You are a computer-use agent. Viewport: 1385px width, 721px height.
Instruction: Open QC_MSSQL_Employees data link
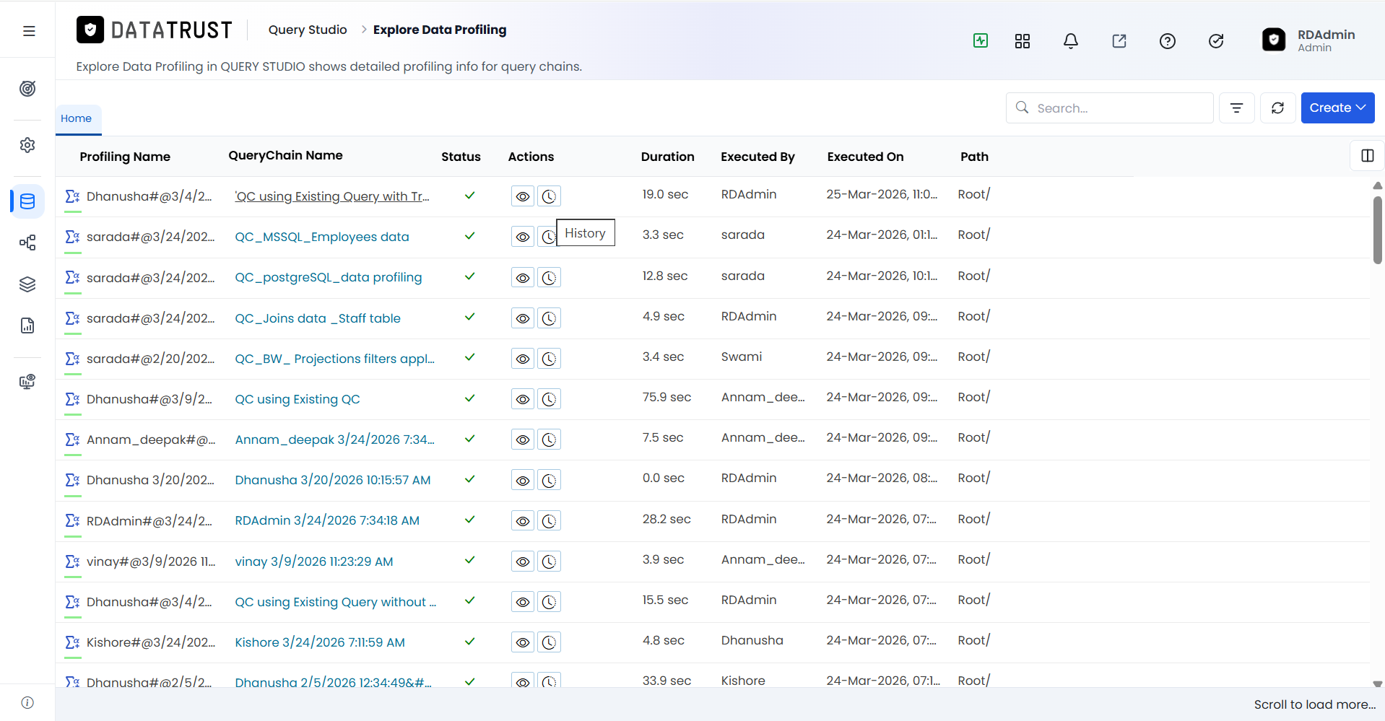coord(322,237)
